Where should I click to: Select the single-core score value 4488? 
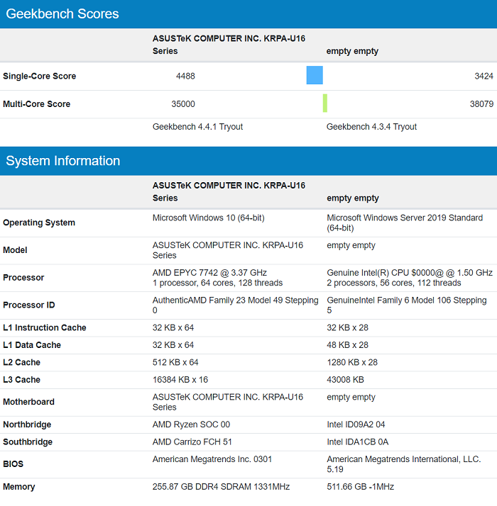(185, 76)
